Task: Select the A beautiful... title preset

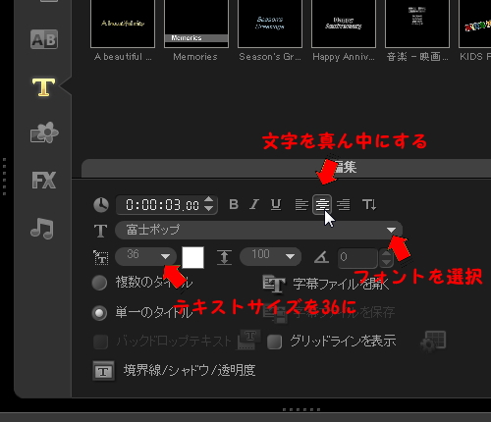Action: point(123,24)
